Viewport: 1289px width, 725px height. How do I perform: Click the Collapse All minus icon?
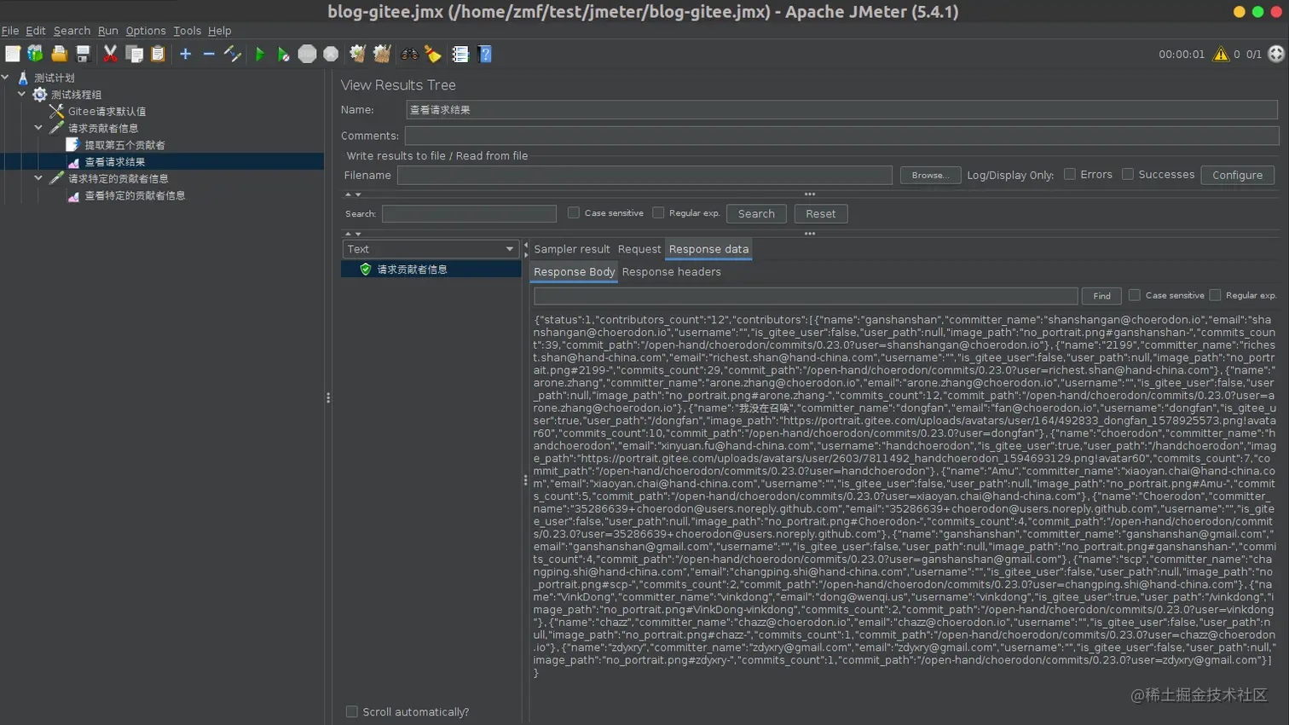pyautogui.click(x=209, y=54)
